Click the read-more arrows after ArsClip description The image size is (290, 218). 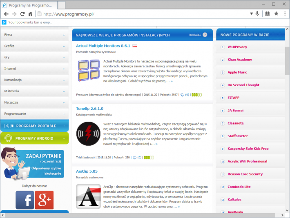[178, 207]
